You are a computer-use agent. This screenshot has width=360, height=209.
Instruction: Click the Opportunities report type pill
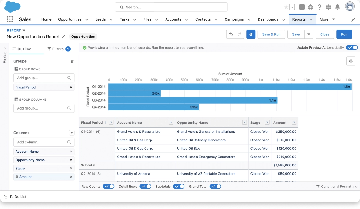(x=83, y=37)
